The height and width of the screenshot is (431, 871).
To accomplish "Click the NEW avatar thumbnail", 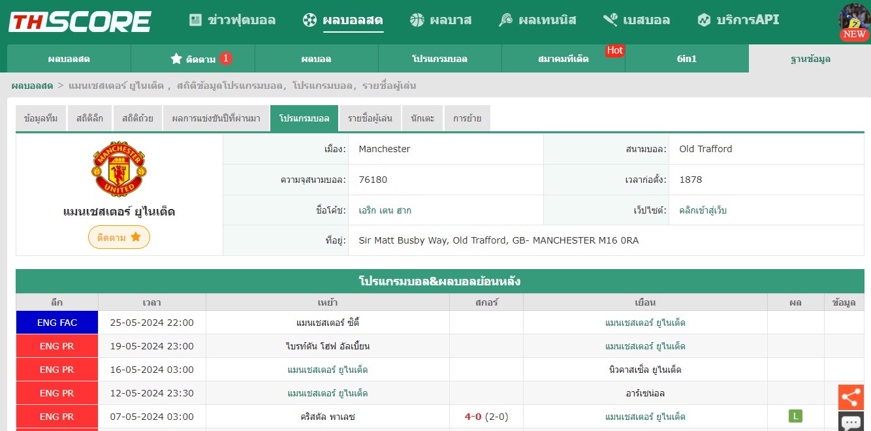I will pyautogui.click(x=854, y=22).
